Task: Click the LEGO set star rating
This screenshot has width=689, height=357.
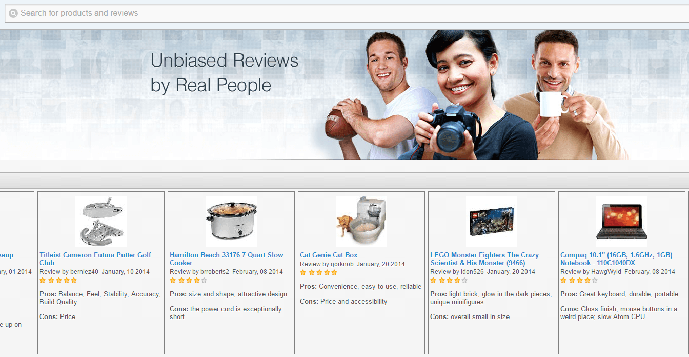Action: pyautogui.click(x=449, y=281)
